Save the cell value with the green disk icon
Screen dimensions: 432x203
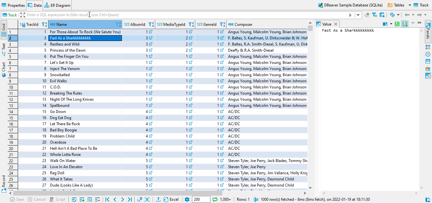397,24
